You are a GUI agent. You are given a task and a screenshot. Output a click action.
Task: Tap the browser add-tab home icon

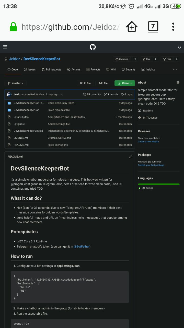point(132,27)
